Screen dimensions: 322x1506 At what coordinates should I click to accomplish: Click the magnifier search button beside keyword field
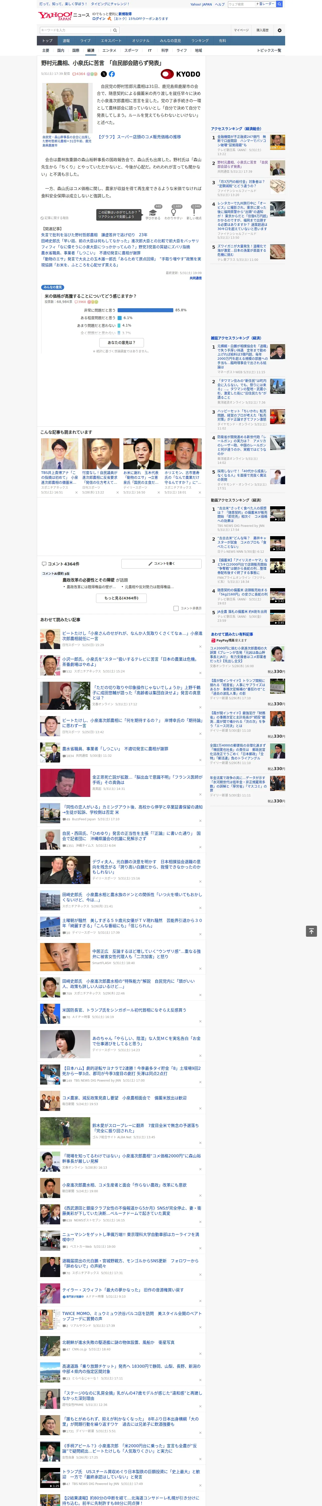tap(115, 30)
